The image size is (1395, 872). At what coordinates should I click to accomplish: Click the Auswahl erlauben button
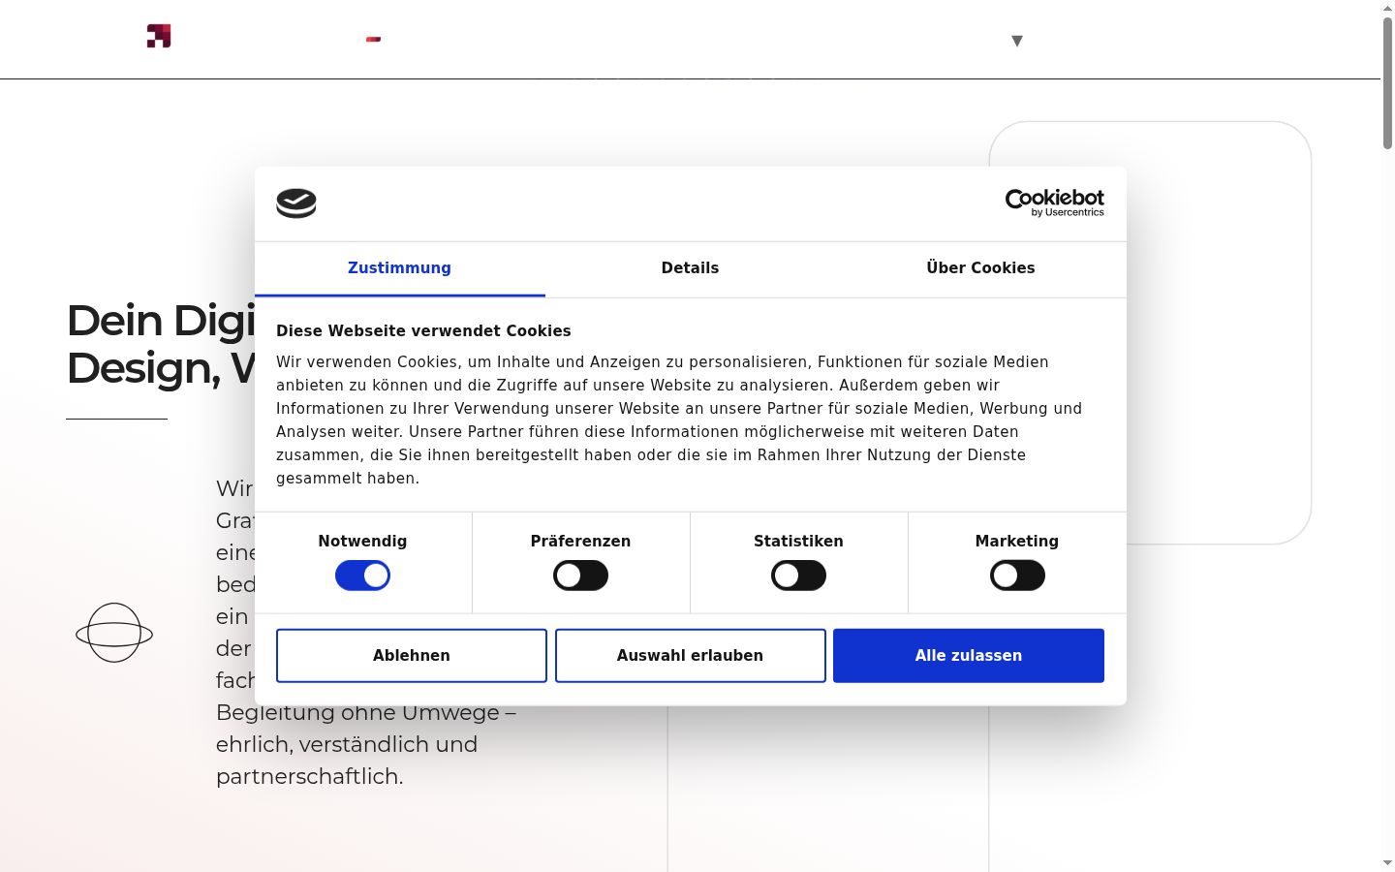[x=690, y=656]
